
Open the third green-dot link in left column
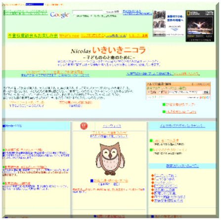coord(17,183)
